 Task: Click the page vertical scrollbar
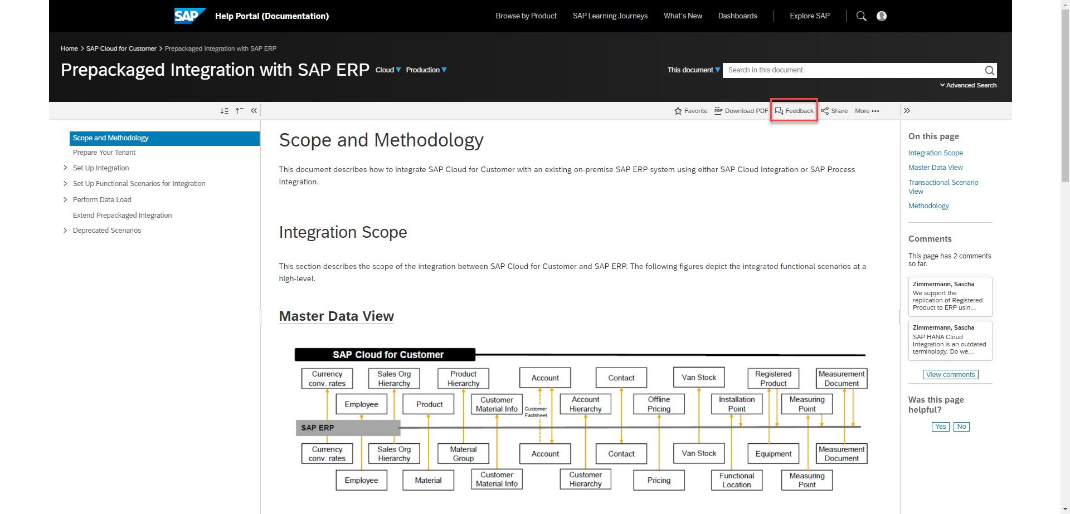(1065, 95)
